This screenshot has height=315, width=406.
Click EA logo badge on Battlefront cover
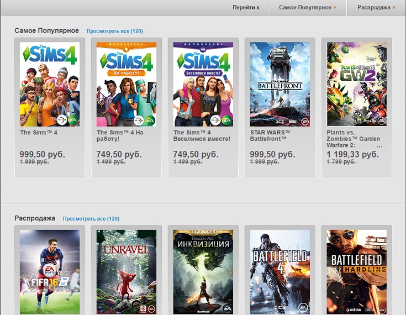[x=305, y=121]
